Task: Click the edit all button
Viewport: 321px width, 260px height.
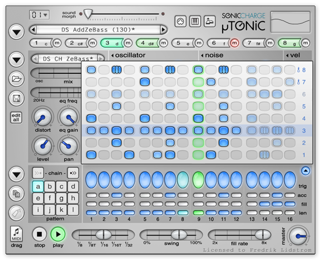Action: point(16,118)
